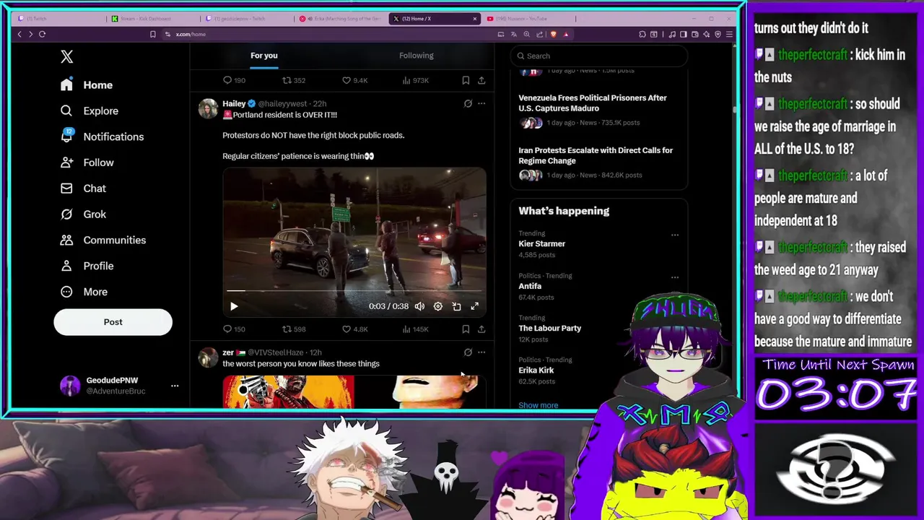Mute or unmute the Portland video
This screenshot has width=924, height=520.
click(x=419, y=306)
